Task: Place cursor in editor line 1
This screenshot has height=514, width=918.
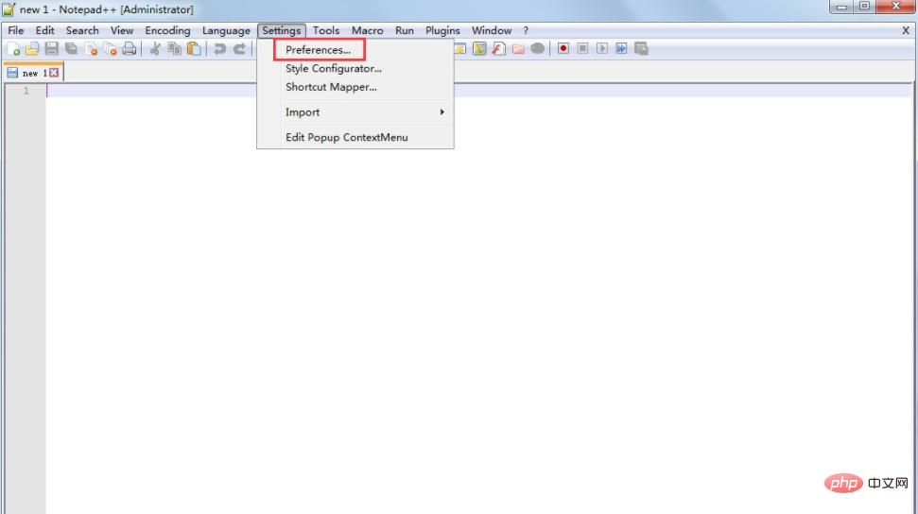Action: (x=479, y=90)
